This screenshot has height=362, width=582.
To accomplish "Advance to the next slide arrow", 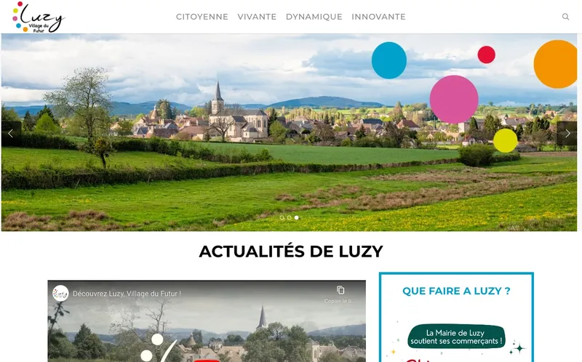I will [x=567, y=134].
